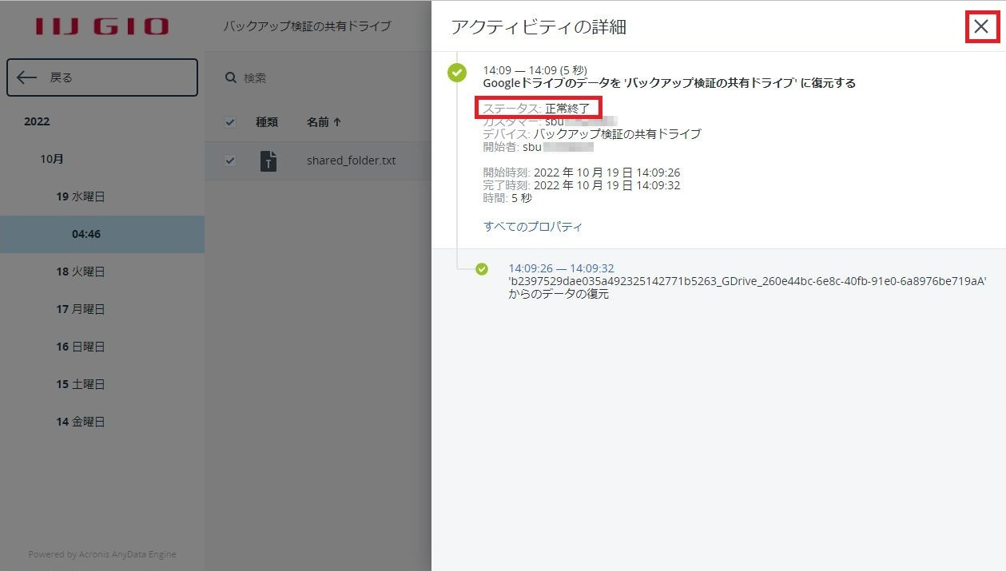Uncheck the shared_folder.txt row checkbox

point(230,161)
